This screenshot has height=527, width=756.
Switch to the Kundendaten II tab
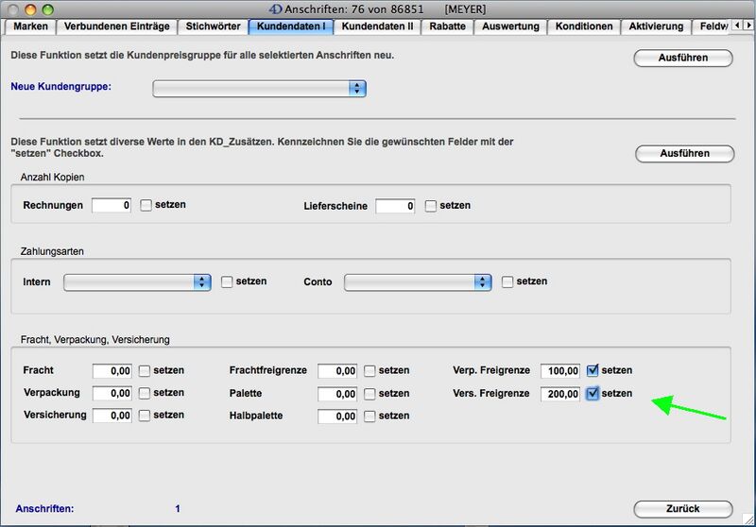coord(378,26)
